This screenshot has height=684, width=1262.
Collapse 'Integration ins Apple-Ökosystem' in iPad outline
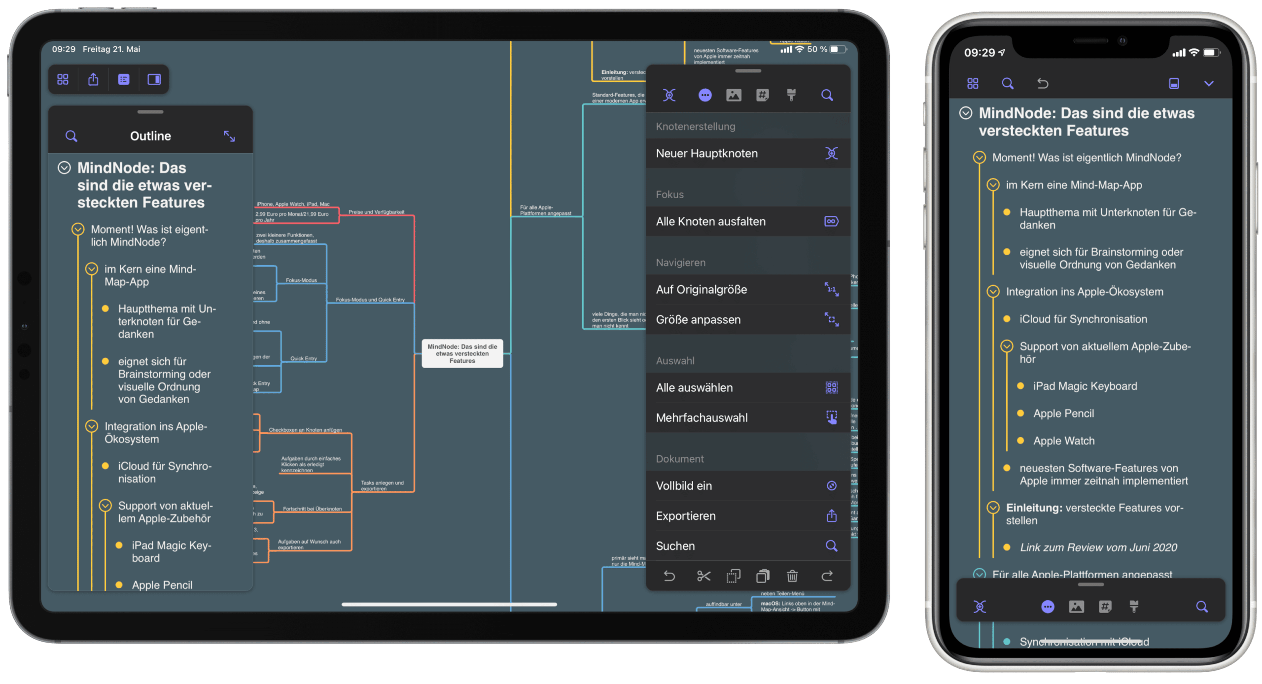pos(91,426)
